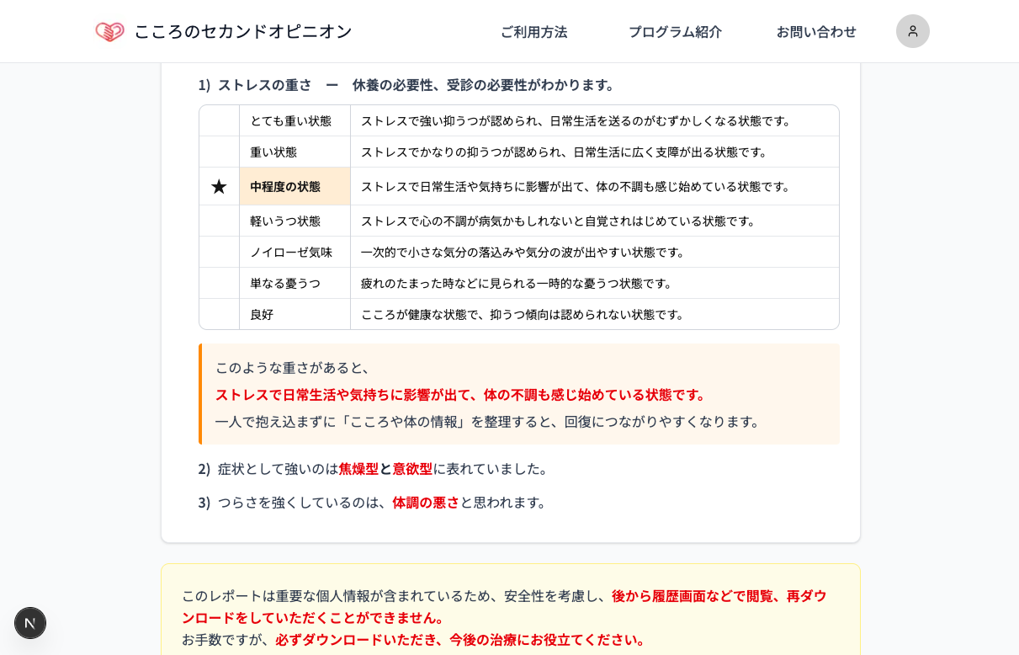Select the 軽いうつ状態 row label

pyautogui.click(x=285, y=221)
